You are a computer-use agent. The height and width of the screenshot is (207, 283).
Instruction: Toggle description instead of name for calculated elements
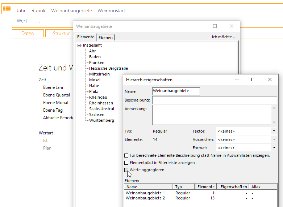[x=126, y=155]
